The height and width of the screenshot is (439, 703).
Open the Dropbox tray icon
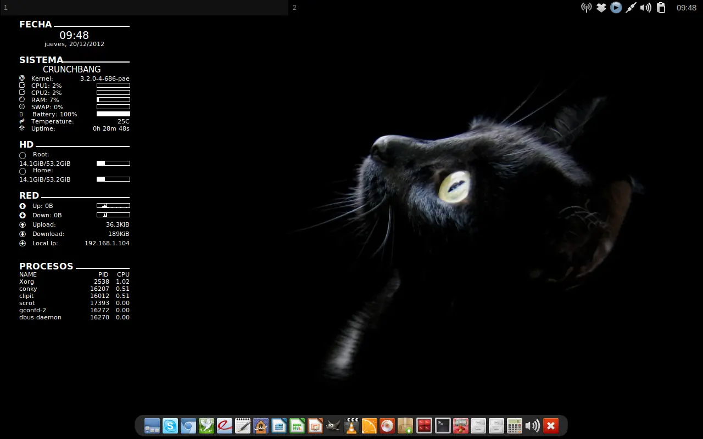click(x=601, y=8)
